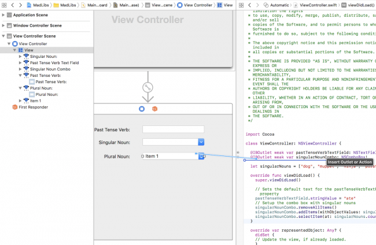
Task: Expand the Application Scene disclosure triangle
Action: [x=4, y=16]
